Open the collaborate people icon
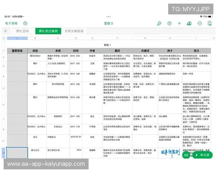Image resolution: width=217 pixels, height=173 pixels. coord(189,23)
